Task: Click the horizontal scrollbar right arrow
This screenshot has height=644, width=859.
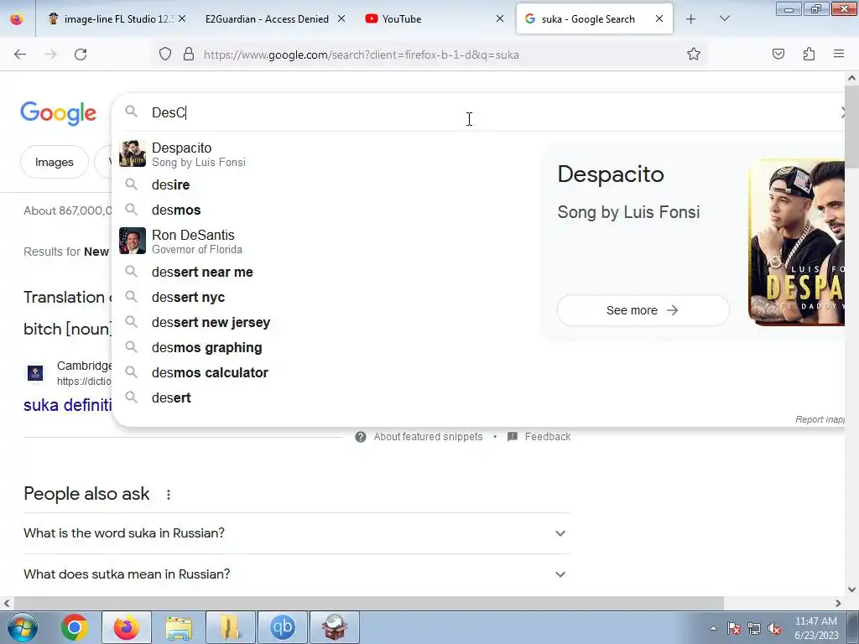Action: (838, 604)
